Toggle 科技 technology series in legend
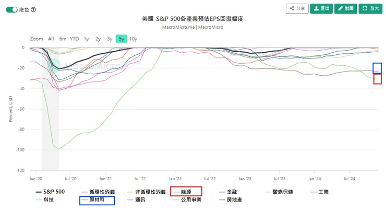The image size is (386, 212). tap(44, 199)
